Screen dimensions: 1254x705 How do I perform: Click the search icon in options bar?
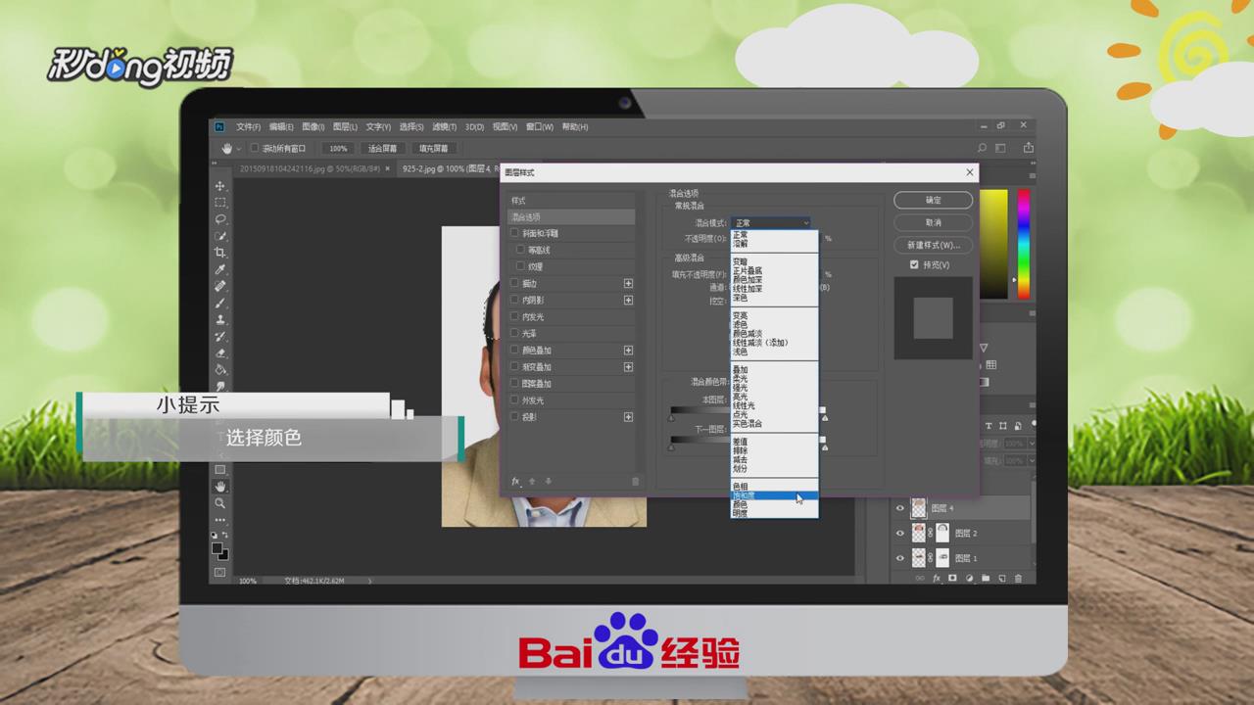coord(982,149)
